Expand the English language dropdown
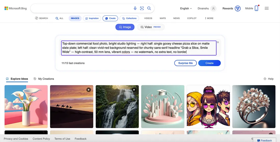280x142 pixels. [x=186, y=8]
